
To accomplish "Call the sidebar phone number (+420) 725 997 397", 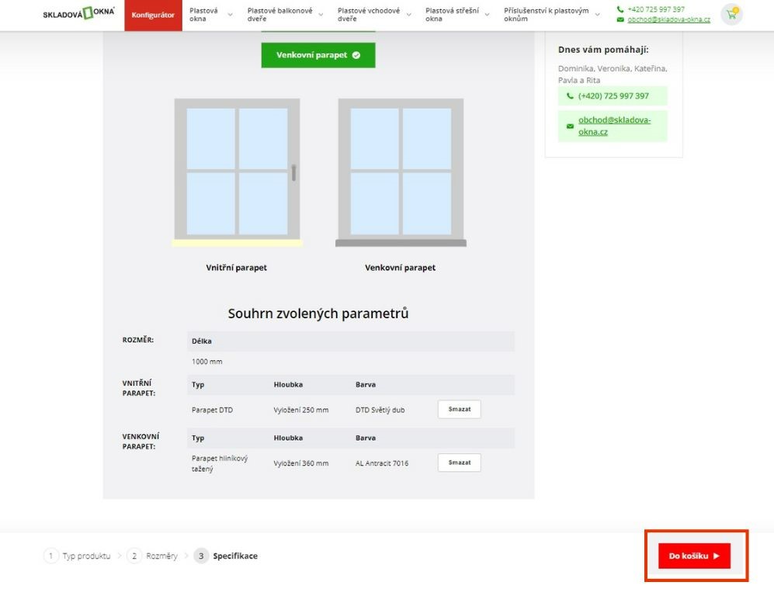I will click(613, 96).
